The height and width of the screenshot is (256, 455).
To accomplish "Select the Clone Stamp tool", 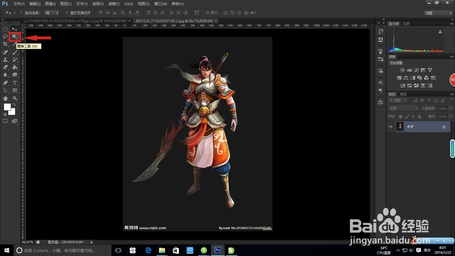I will point(5,60).
